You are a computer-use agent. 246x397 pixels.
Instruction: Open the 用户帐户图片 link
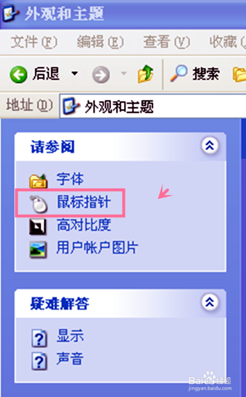(x=97, y=248)
